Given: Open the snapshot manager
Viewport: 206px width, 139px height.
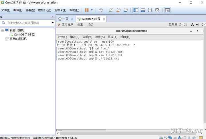Looking at the screenshot, I should (126, 10).
